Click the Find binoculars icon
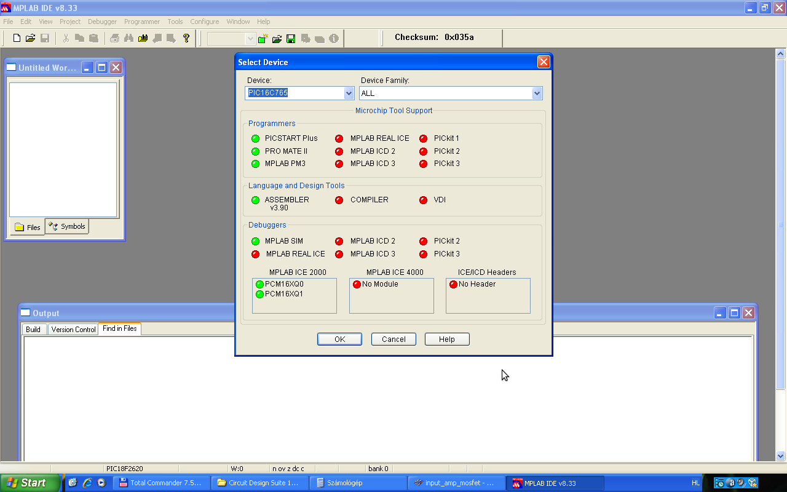Viewport: 787px width, 492px height. [129, 38]
